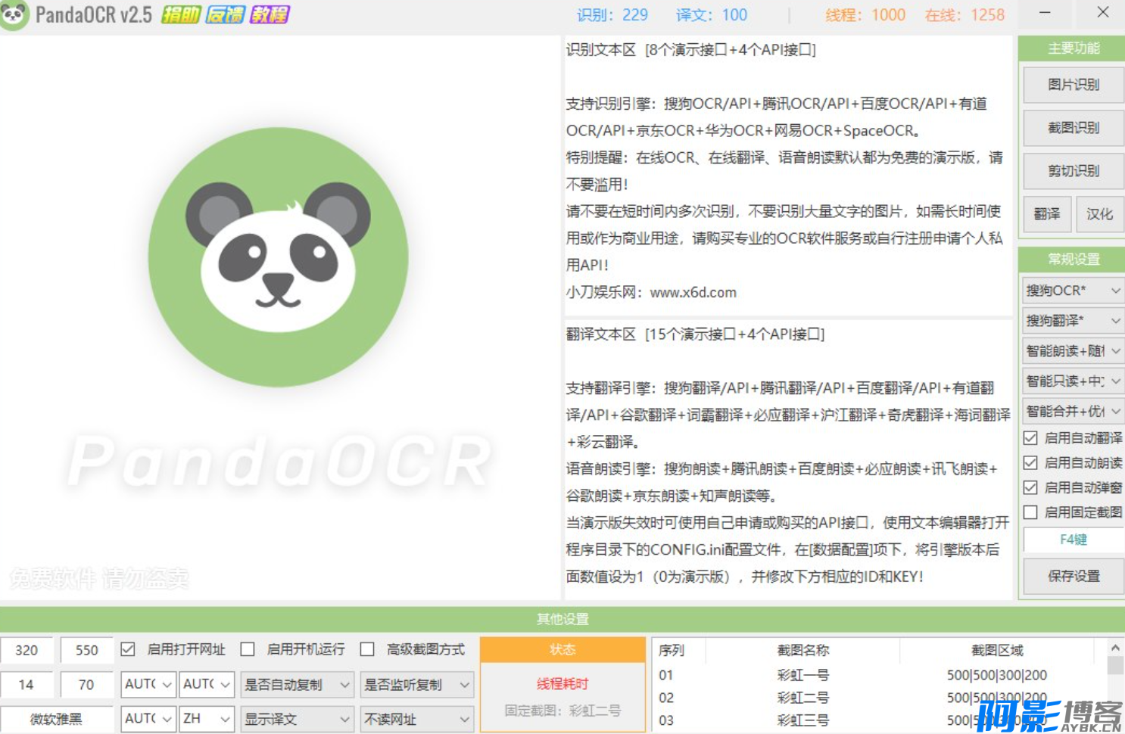Click the 截图名称 column header

[x=802, y=650]
